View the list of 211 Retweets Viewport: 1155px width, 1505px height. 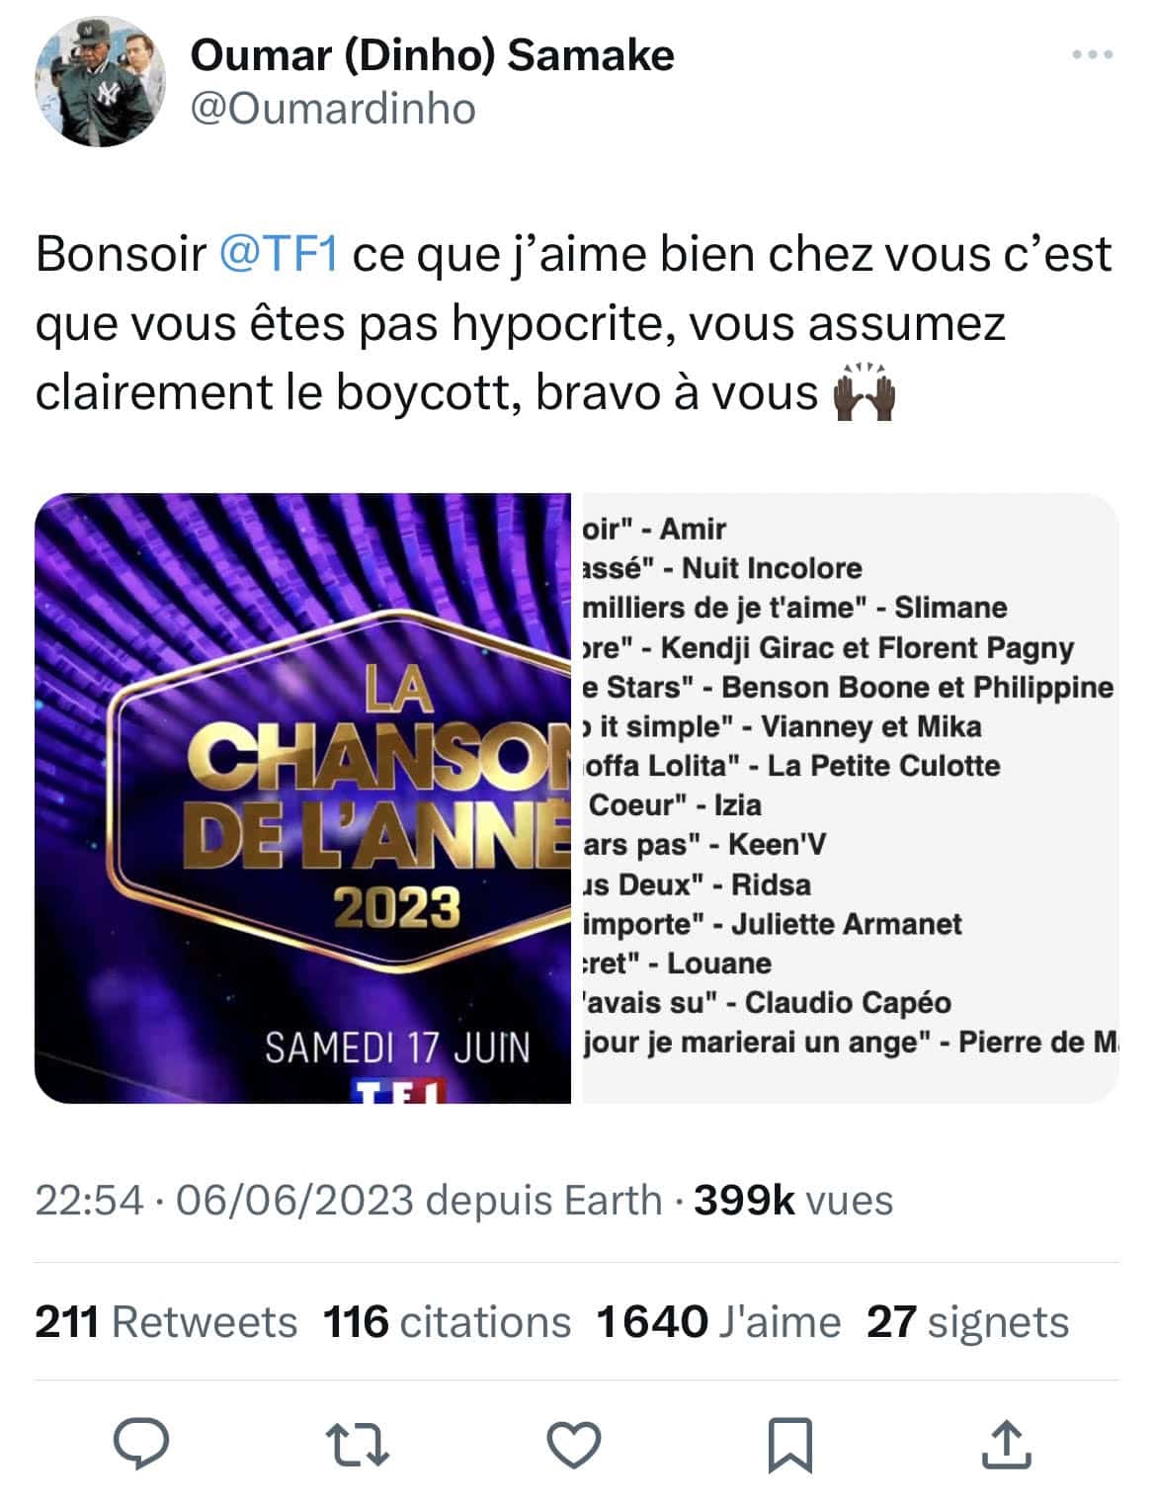pyautogui.click(x=166, y=1321)
